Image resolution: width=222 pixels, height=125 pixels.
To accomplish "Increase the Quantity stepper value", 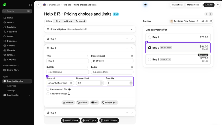I will click(131, 82).
